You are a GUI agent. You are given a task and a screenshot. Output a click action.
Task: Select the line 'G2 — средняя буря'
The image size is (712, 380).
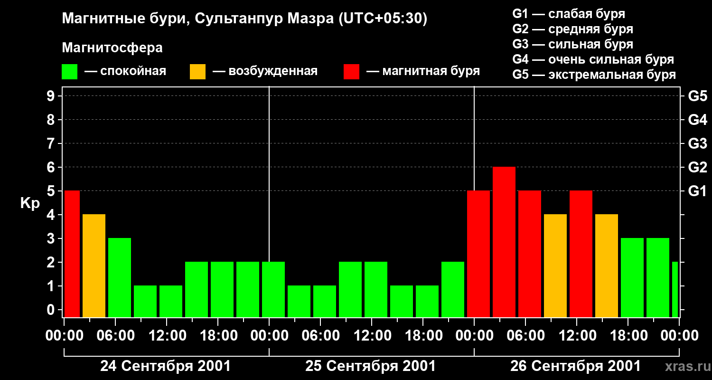(573, 29)
